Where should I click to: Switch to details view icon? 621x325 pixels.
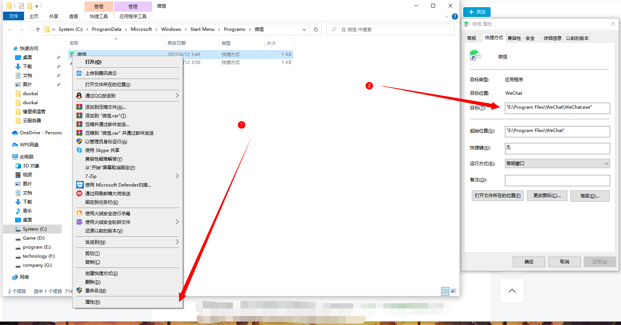pyautogui.click(x=445, y=291)
